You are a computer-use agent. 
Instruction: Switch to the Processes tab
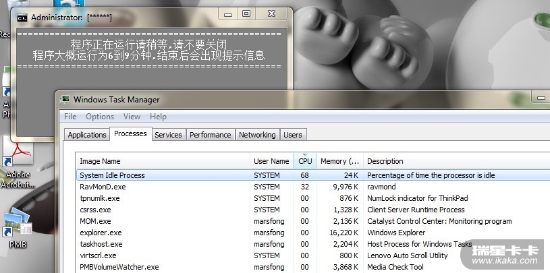(x=130, y=134)
